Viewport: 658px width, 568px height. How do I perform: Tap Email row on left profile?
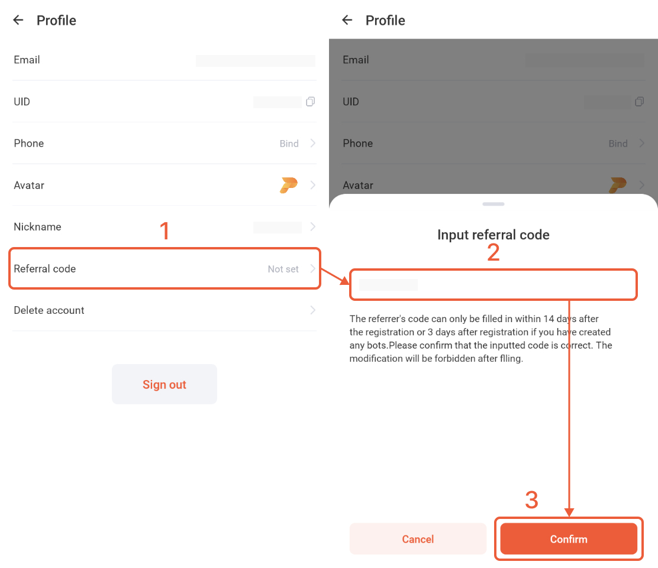click(x=164, y=60)
